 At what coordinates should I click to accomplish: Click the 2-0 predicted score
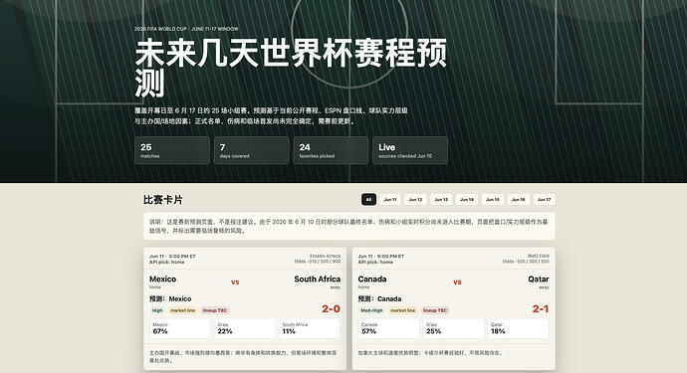(331, 308)
